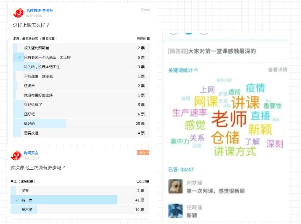Collapse the 关键词统计 section
The width and height of the screenshot is (301, 224).
tap(183, 70)
